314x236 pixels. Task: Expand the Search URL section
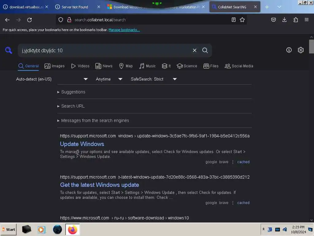71,106
